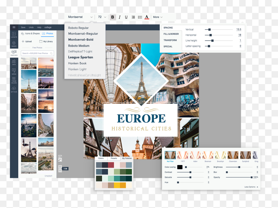The height and width of the screenshot is (208, 278).
Task: Select Montserrat-Regular font
Action: [83, 34]
